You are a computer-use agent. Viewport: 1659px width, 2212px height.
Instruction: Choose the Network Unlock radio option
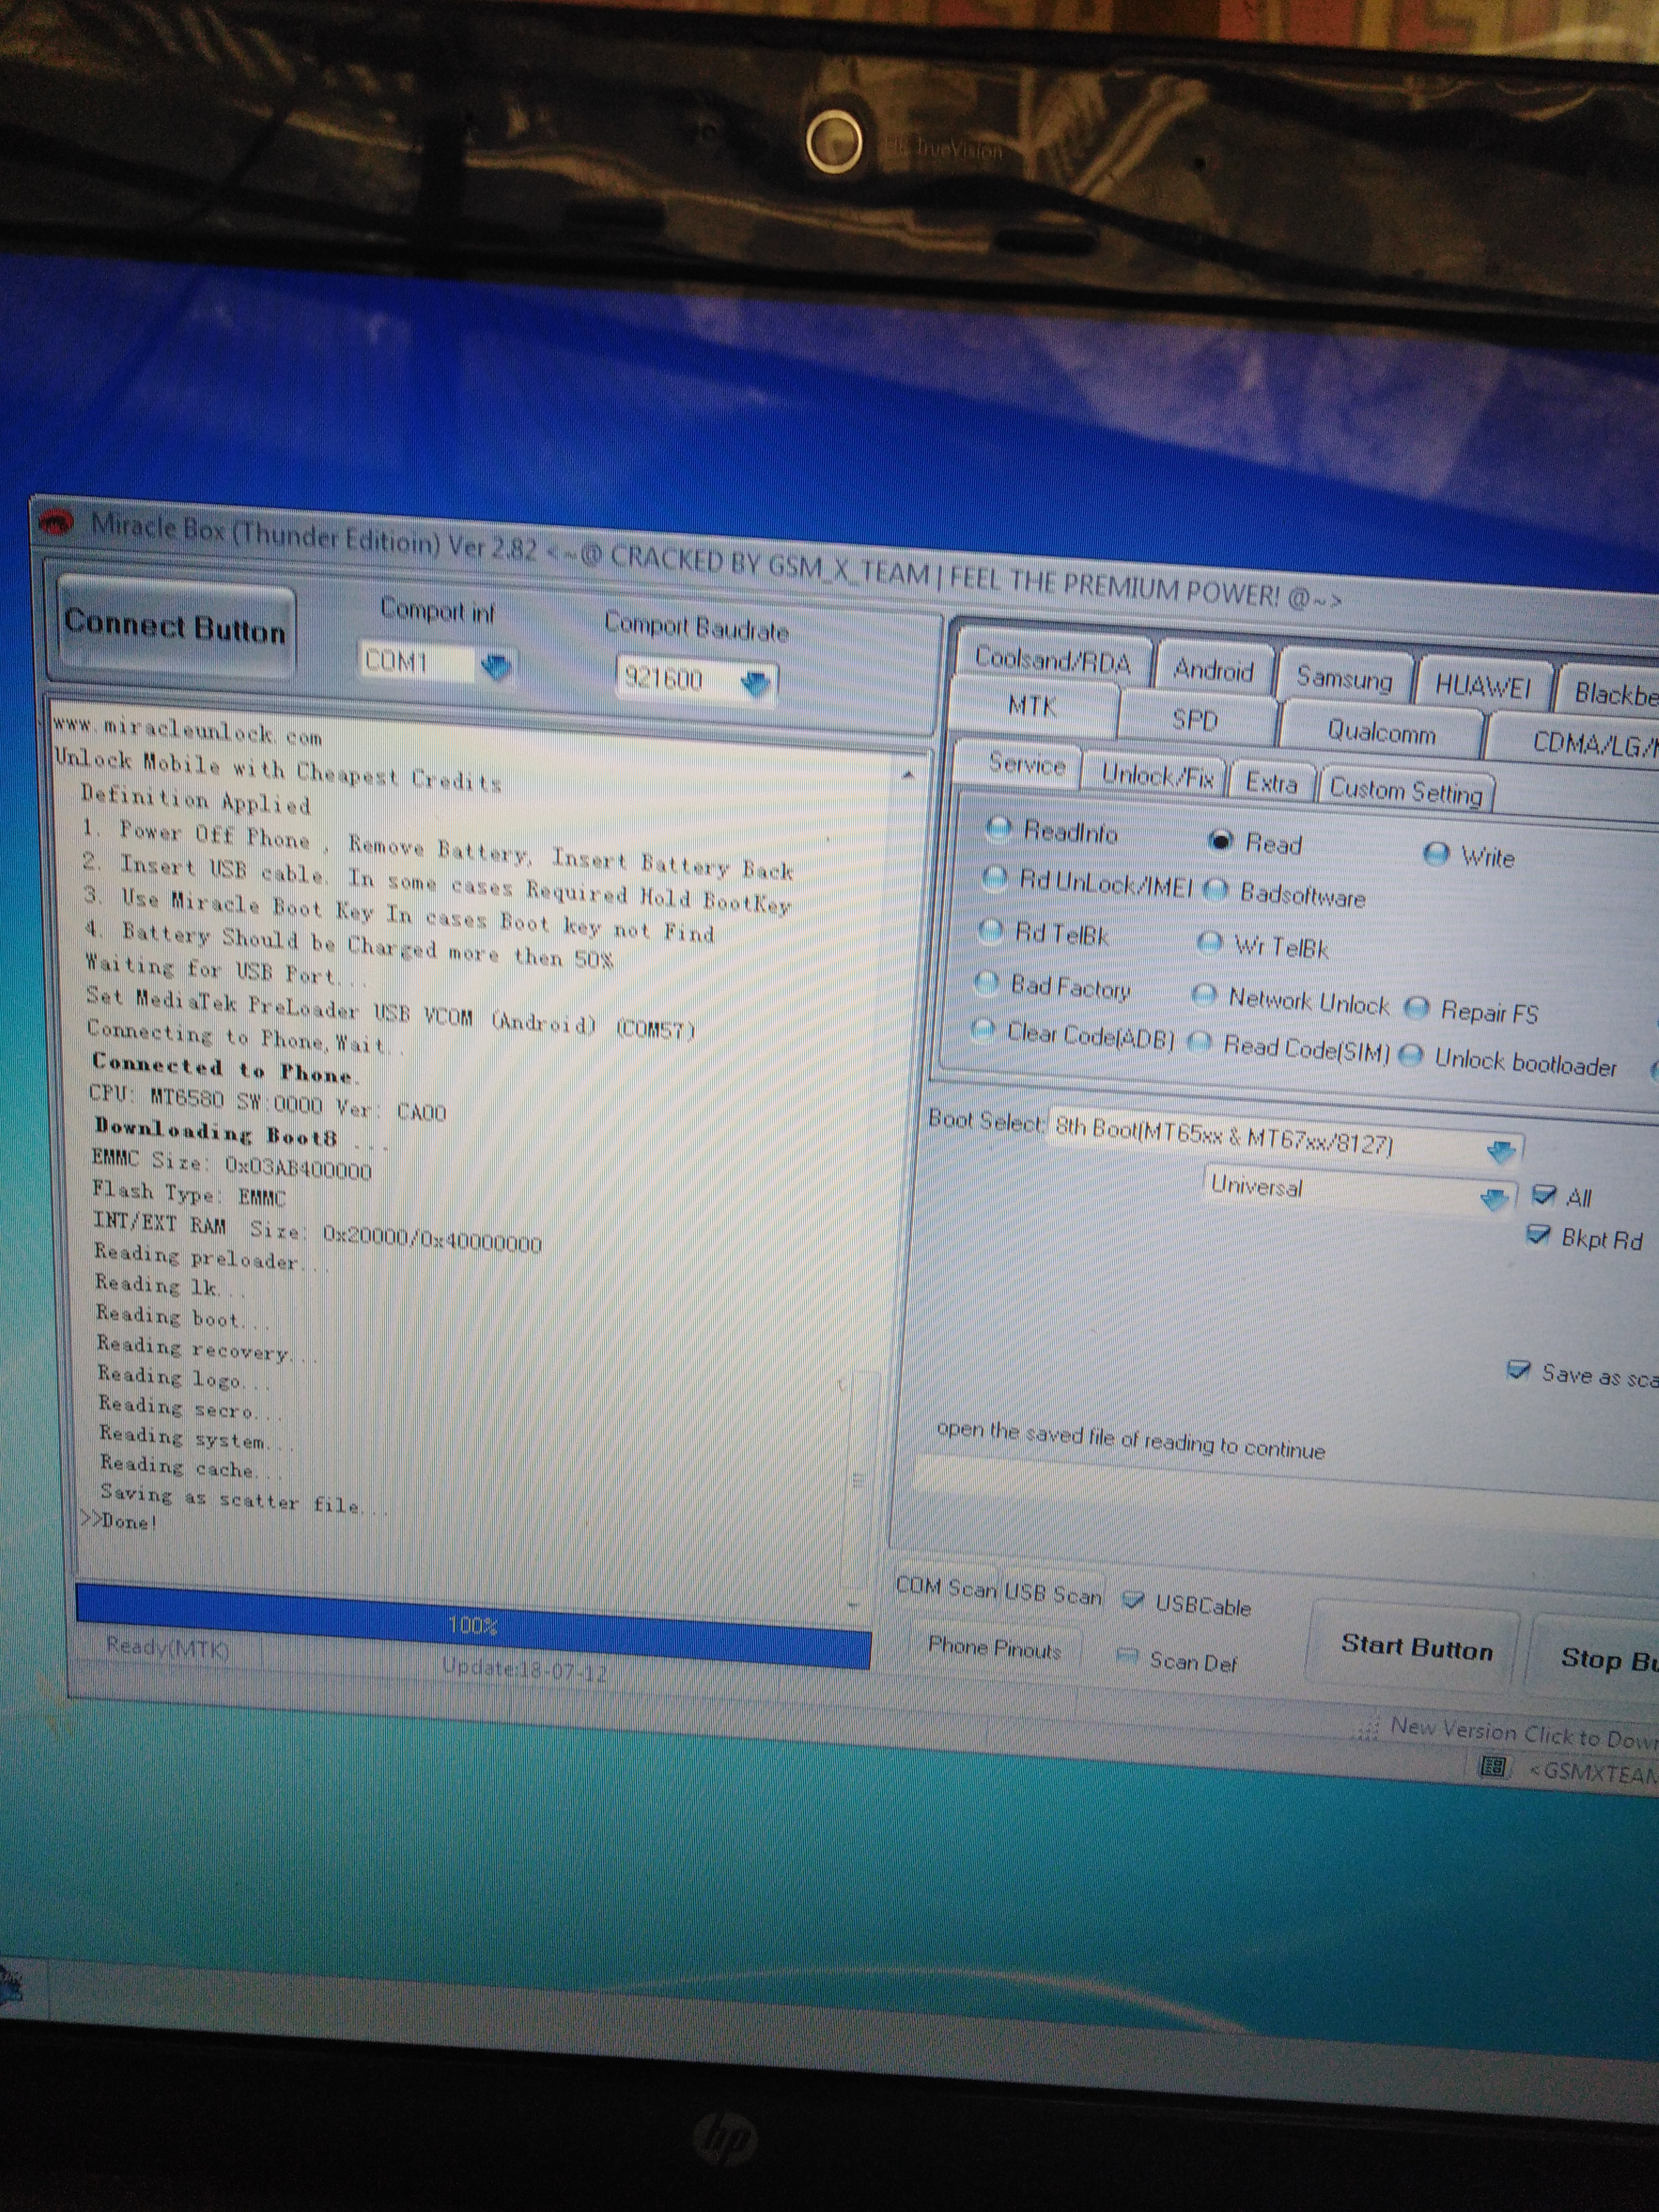tap(1205, 995)
